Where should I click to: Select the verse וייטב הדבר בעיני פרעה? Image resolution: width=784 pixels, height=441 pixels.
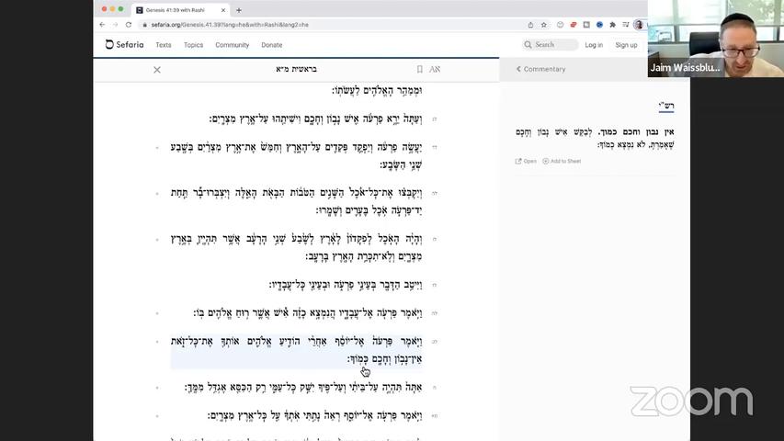tap(346, 285)
